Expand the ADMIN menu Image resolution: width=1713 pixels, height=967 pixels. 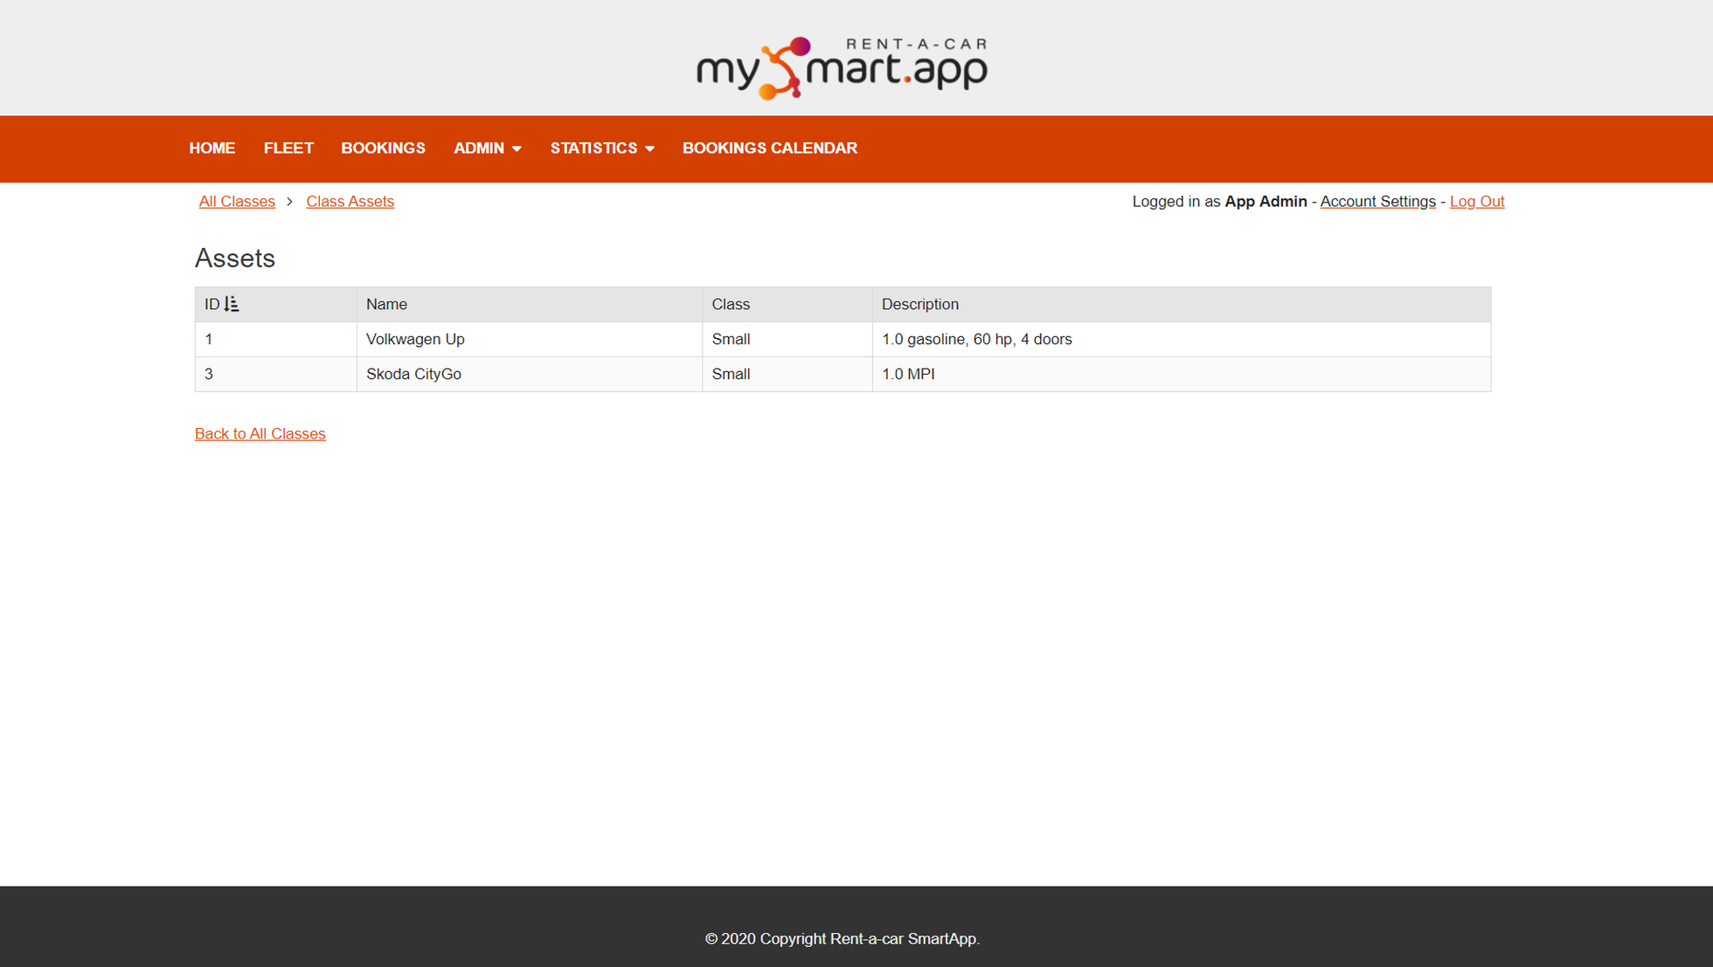point(479,149)
